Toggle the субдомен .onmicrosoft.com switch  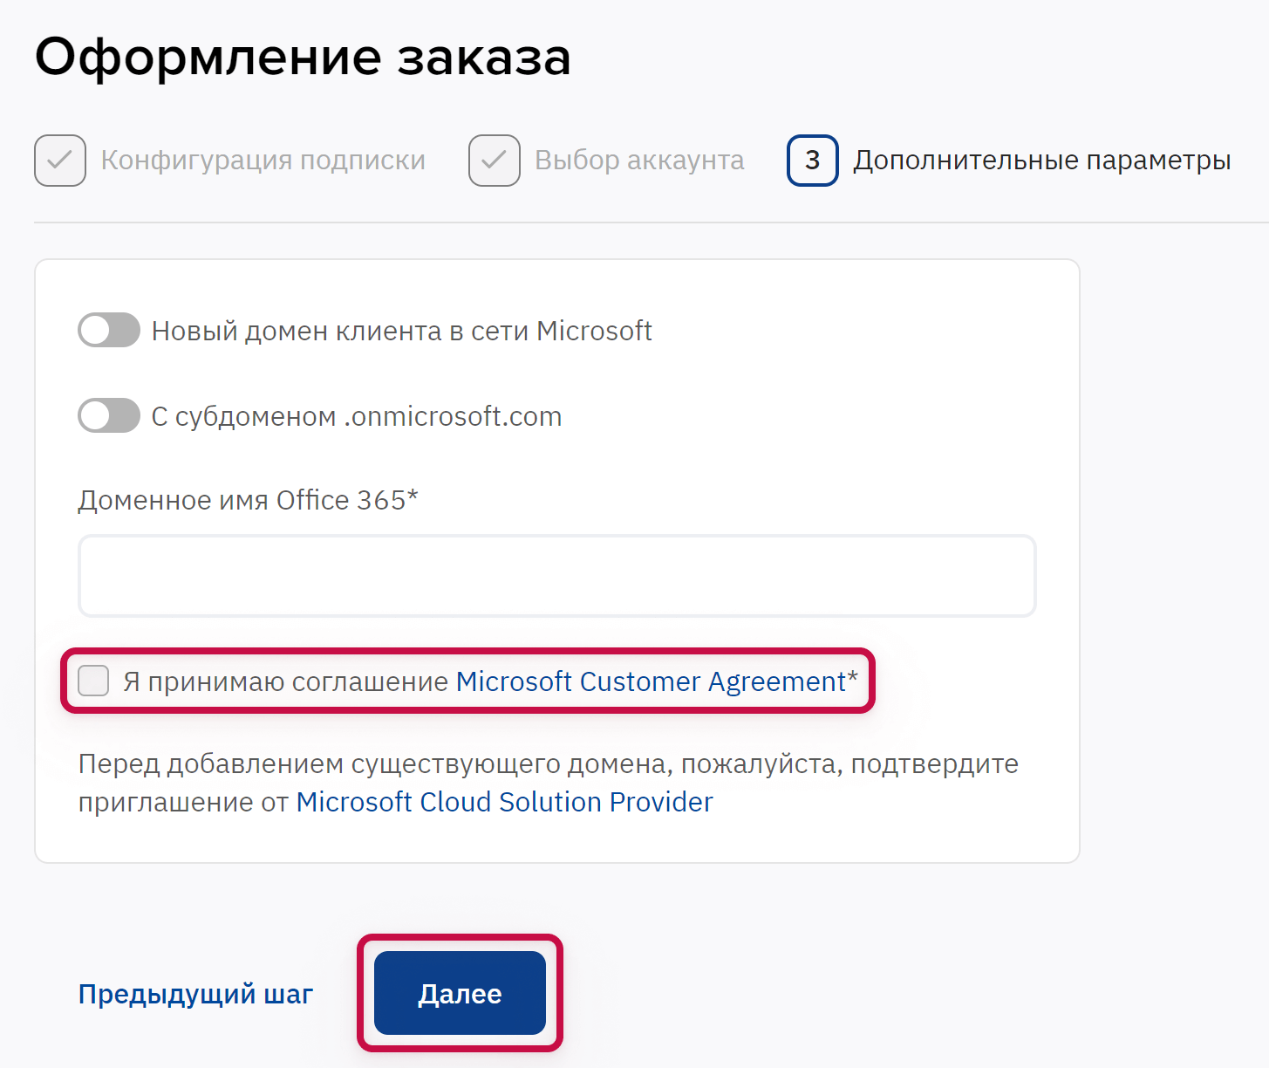(x=109, y=416)
